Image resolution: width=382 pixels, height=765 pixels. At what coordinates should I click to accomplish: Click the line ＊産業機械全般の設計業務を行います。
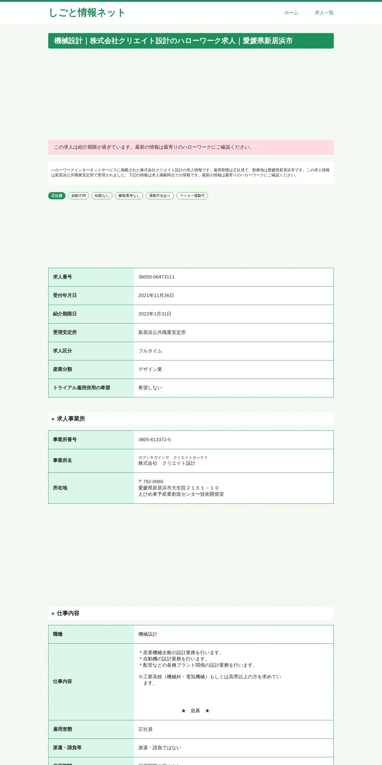pyautogui.click(x=181, y=653)
